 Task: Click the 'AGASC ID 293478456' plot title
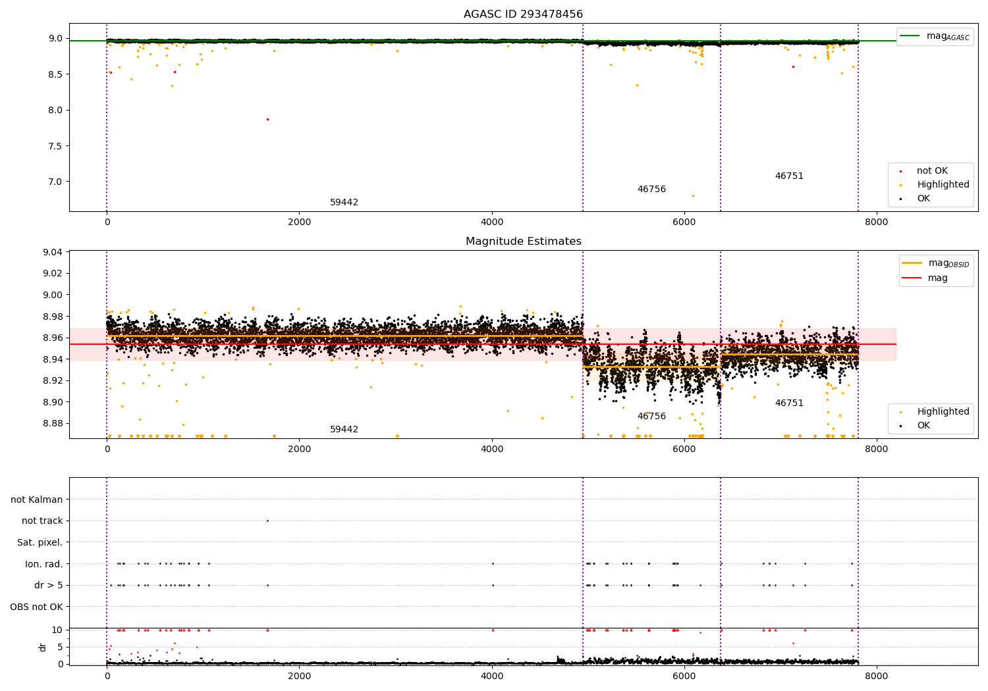pyautogui.click(x=523, y=14)
